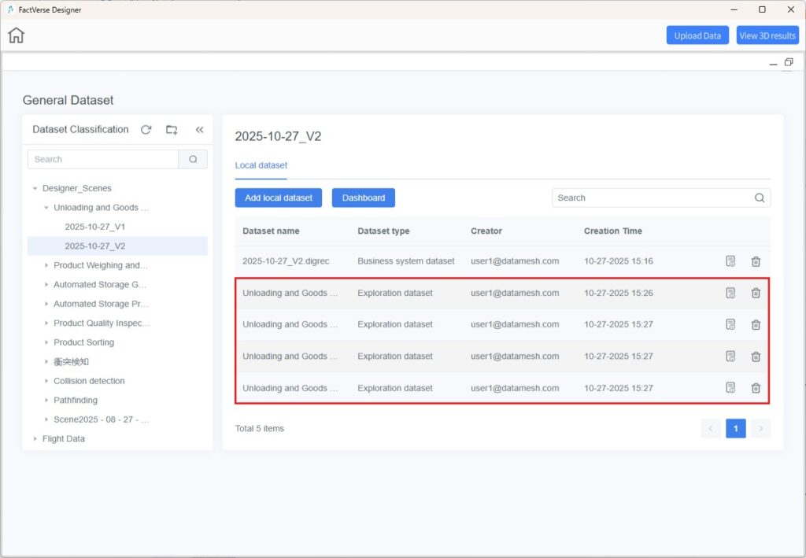Collapse the Dataset Classification panel
Image resolution: width=806 pixels, height=558 pixels.
[199, 130]
